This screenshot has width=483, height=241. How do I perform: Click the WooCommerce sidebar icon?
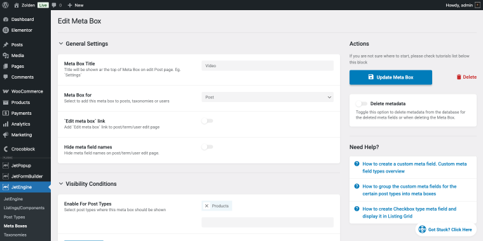6,91
